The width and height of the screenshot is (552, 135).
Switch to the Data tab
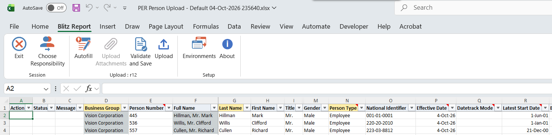[234, 26]
